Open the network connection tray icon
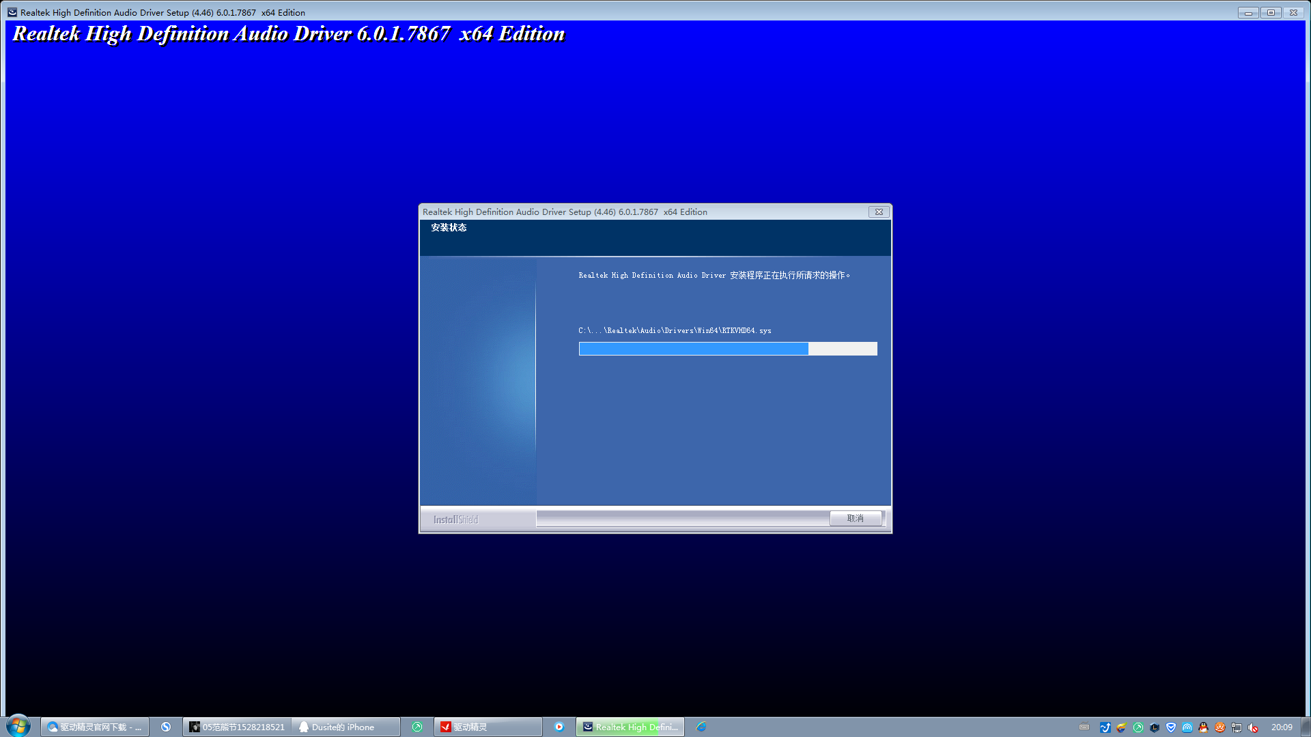This screenshot has height=737, width=1311. tap(1236, 727)
